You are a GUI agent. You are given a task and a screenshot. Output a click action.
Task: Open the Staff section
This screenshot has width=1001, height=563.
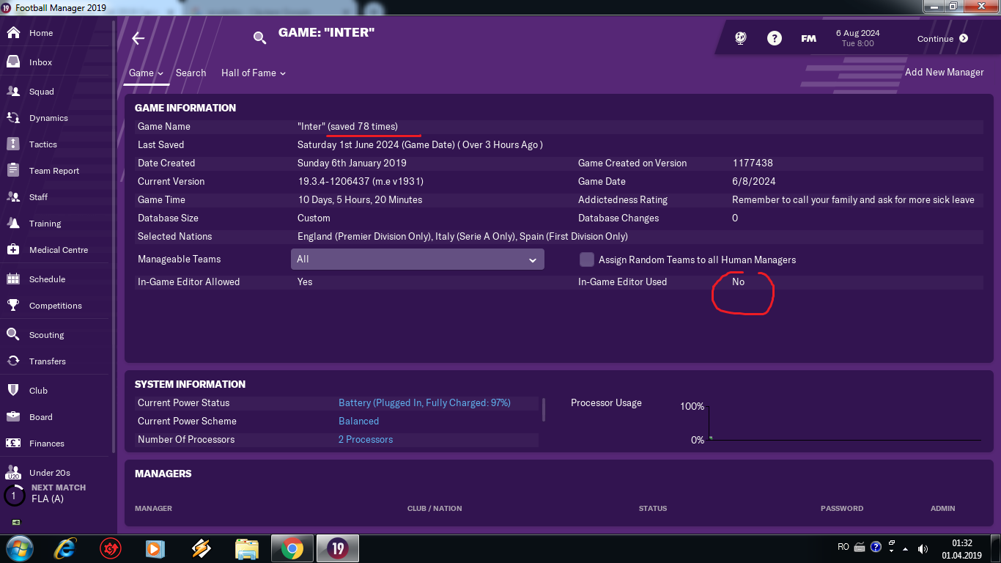[x=38, y=197]
